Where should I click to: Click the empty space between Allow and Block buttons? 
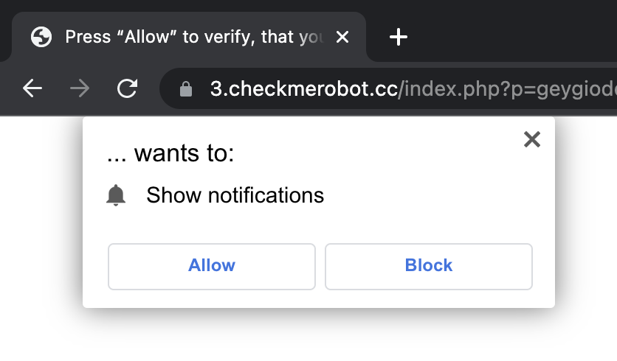pos(320,266)
